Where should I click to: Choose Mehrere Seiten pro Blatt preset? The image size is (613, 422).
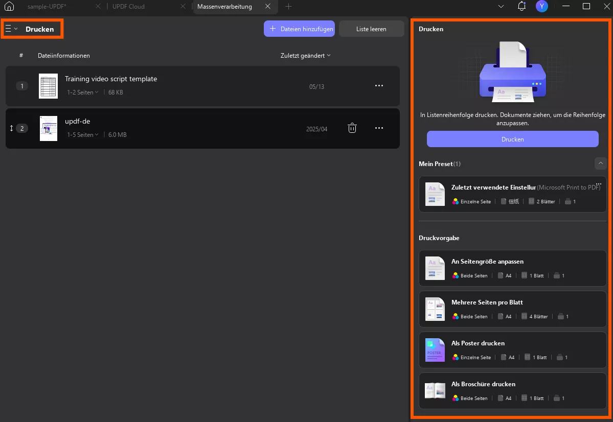(x=512, y=309)
